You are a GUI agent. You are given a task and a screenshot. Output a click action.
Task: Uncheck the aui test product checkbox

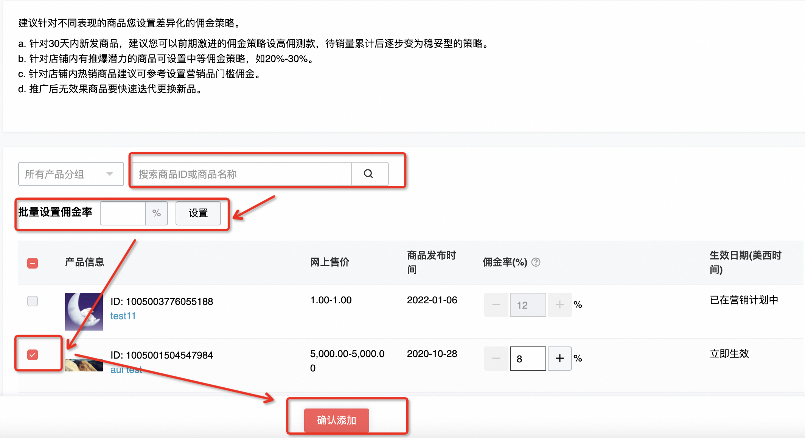point(33,355)
